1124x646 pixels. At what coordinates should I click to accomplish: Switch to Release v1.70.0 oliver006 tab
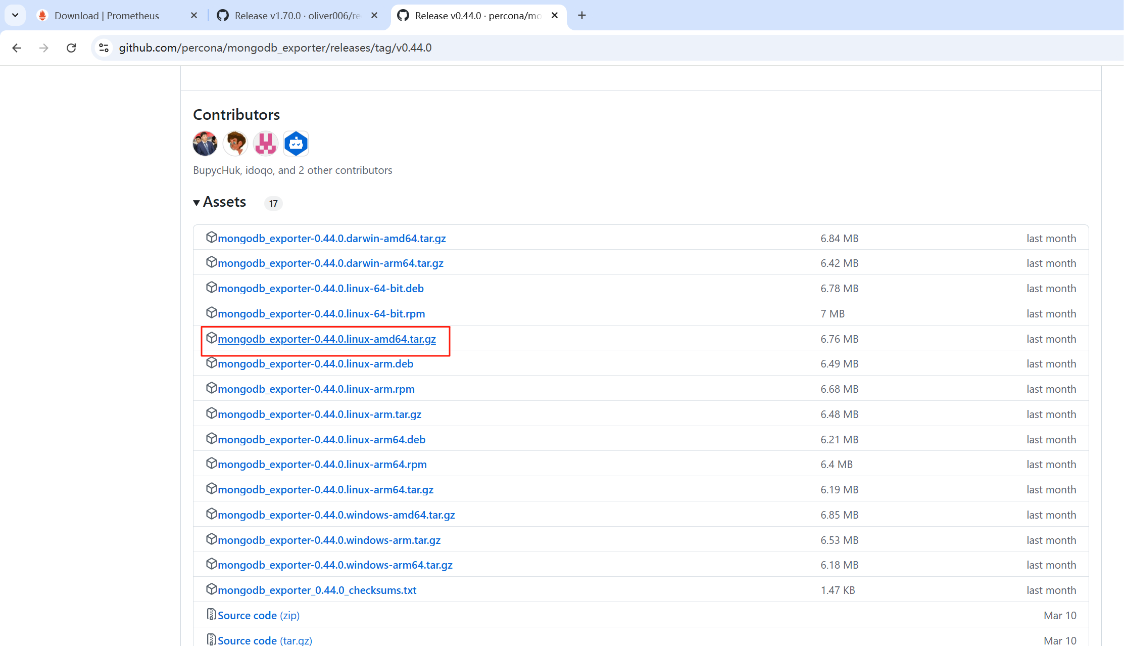(297, 16)
